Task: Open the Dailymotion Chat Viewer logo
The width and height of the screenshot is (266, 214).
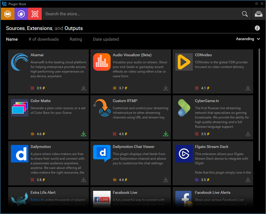Action: (102, 154)
